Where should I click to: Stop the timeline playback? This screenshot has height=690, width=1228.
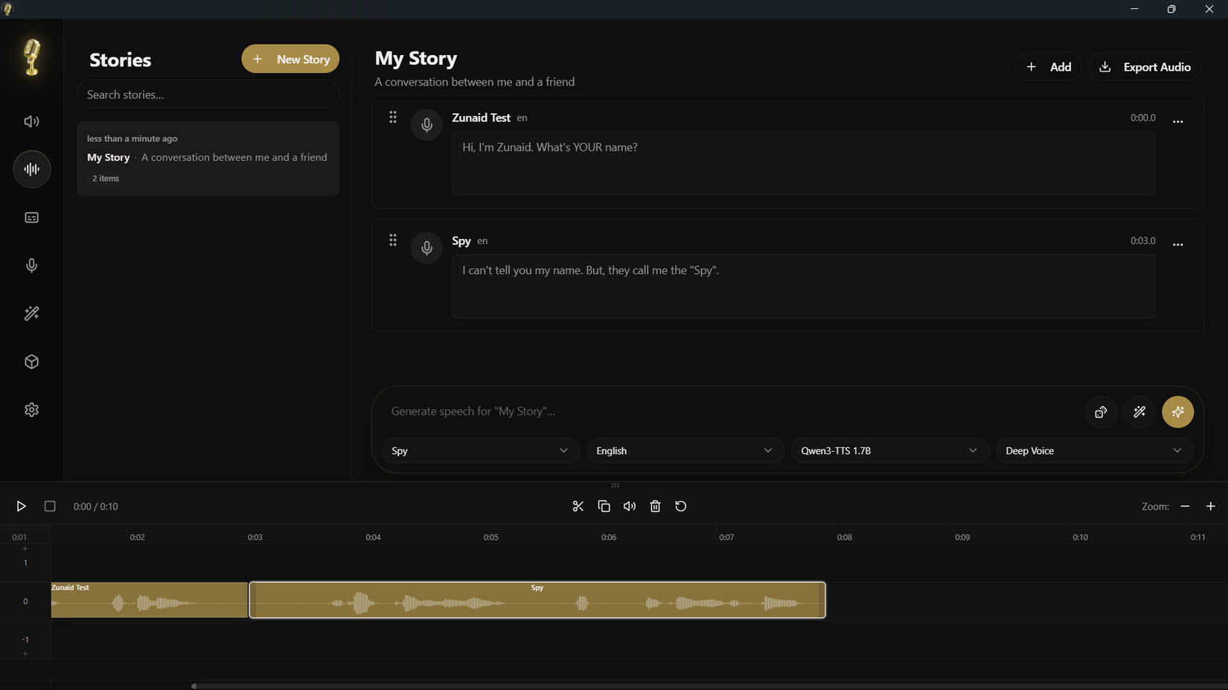pyautogui.click(x=50, y=506)
